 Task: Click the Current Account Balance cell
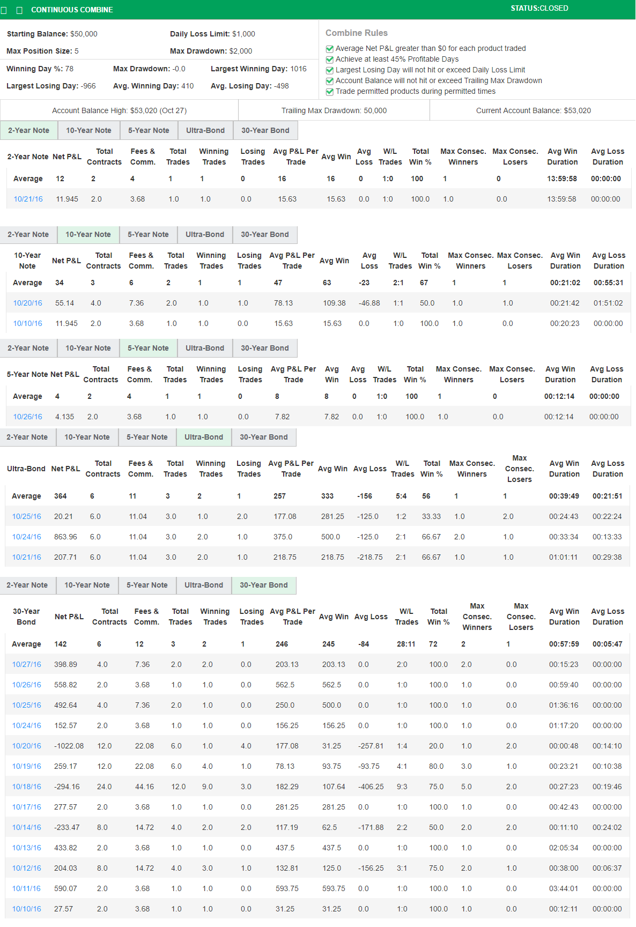coord(533,110)
